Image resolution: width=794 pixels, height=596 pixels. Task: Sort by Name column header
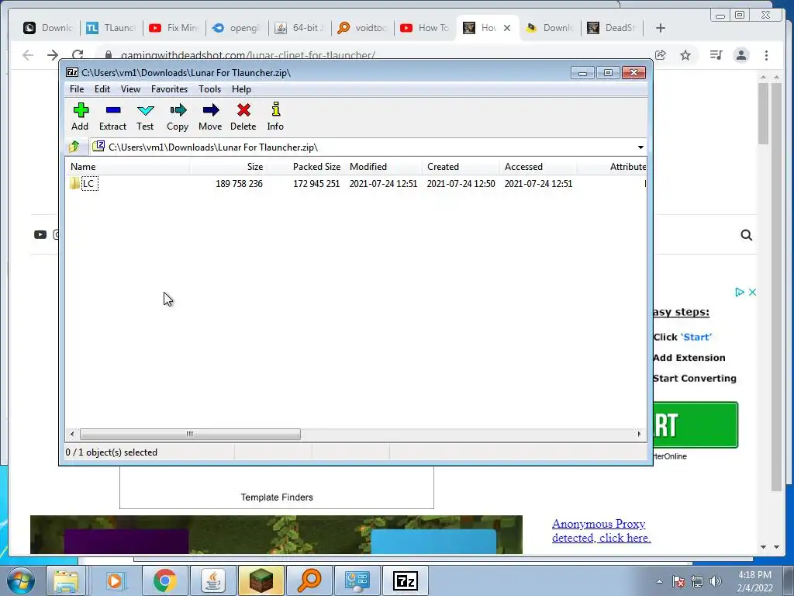coord(127,167)
